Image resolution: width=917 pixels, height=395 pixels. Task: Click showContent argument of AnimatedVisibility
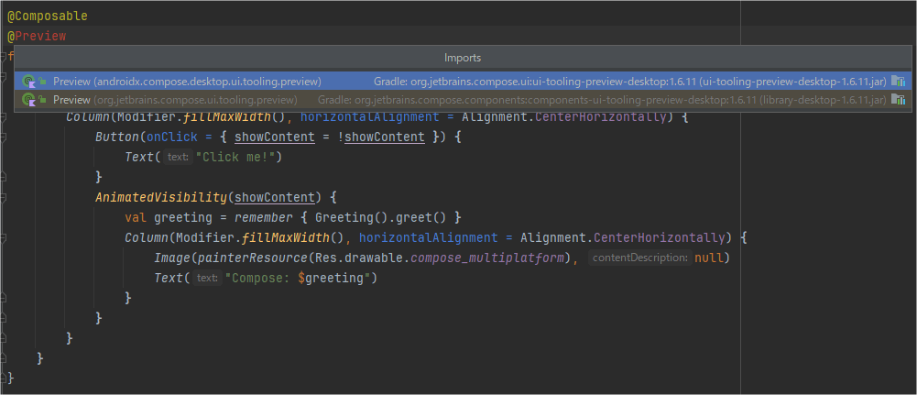[x=275, y=197]
